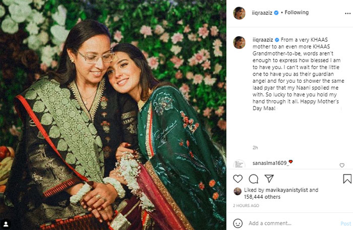Click the mother-daughter post photo
The width and height of the screenshot is (353, 230).
pos(113,115)
